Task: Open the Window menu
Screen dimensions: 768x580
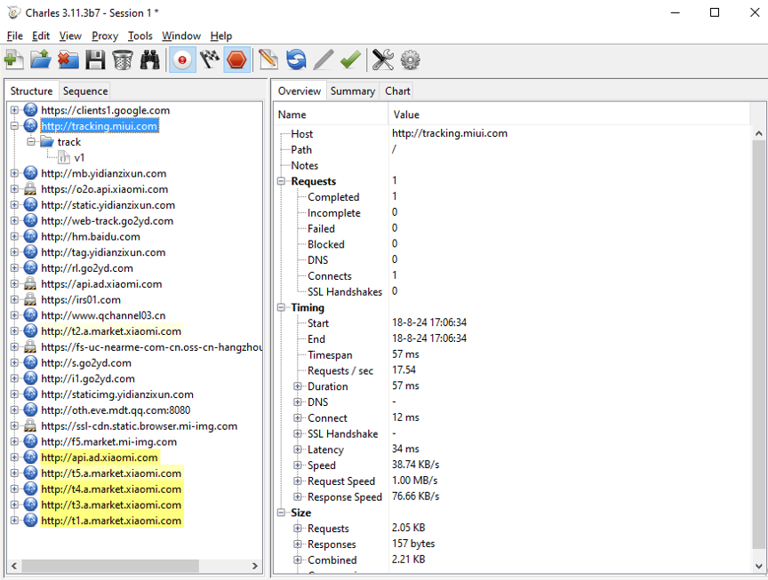Action: (181, 36)
